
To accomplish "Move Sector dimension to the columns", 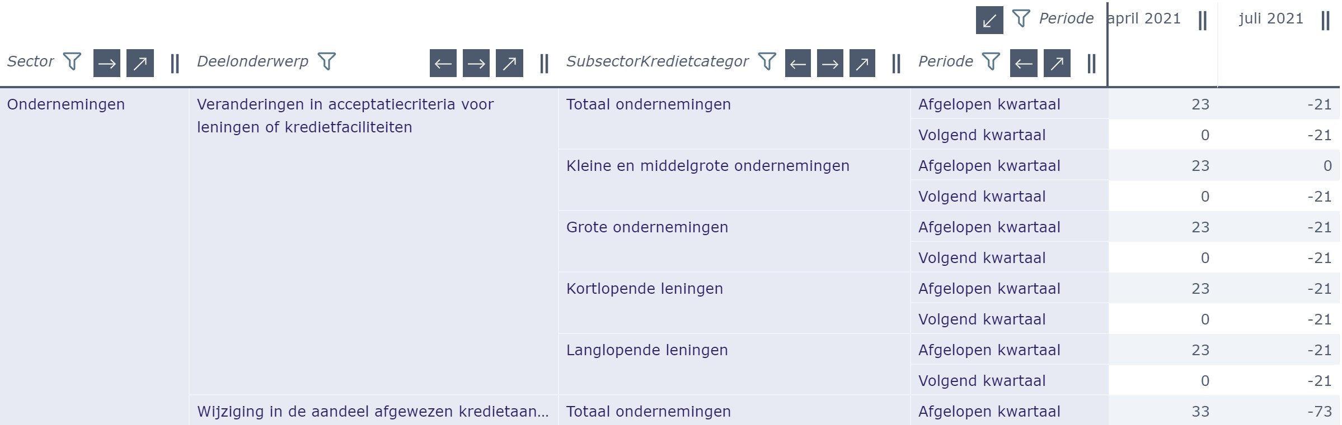I will (140, 63).
